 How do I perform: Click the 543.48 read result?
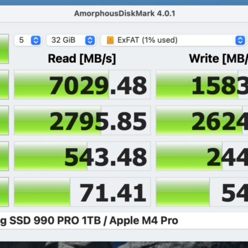[x=82, y=156]
